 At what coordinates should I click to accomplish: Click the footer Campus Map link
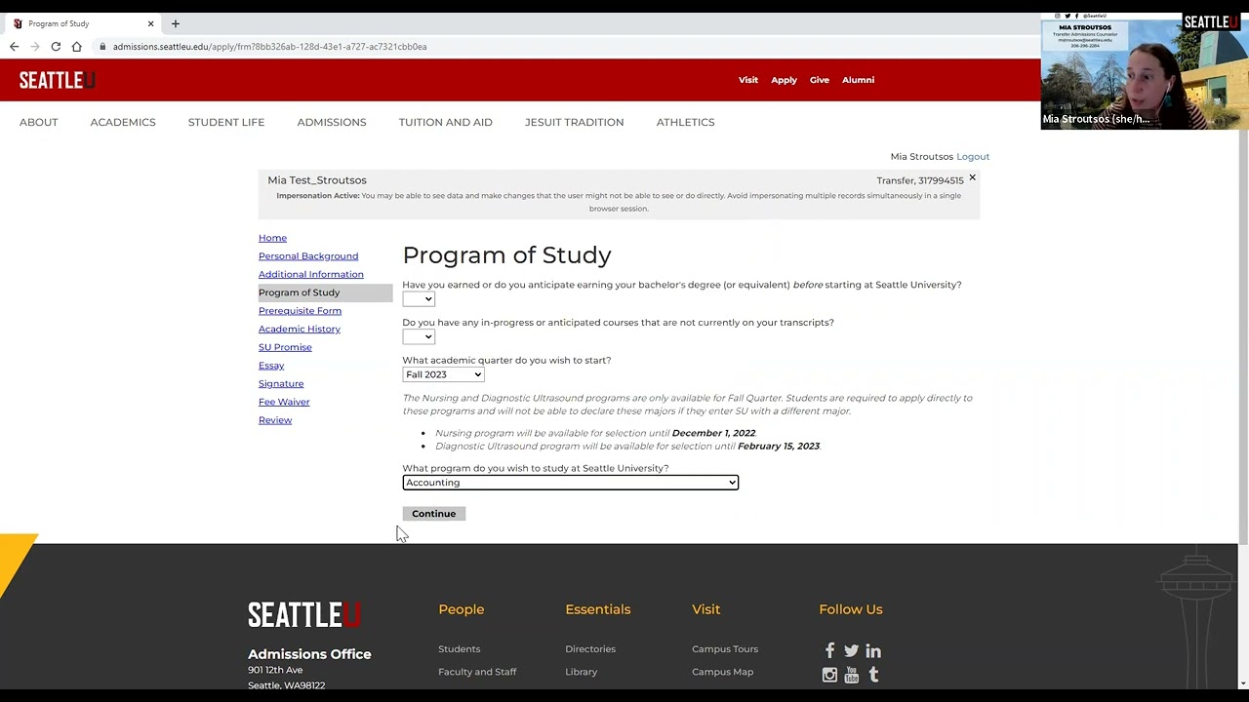[x=723, y=672]
